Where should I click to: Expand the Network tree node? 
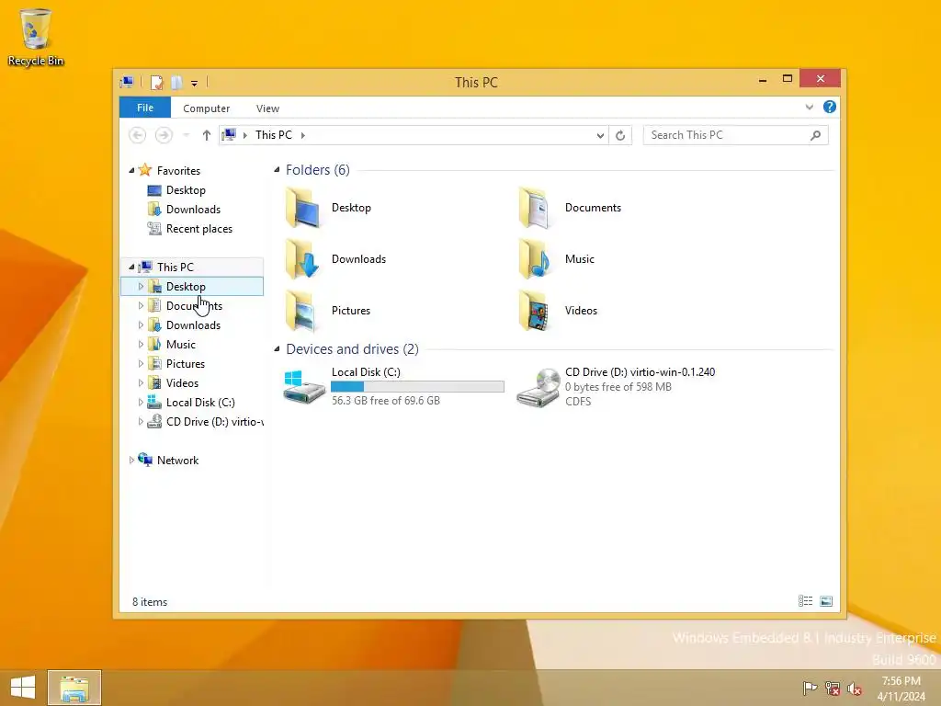pyautogui.click(x=131, y=460)
